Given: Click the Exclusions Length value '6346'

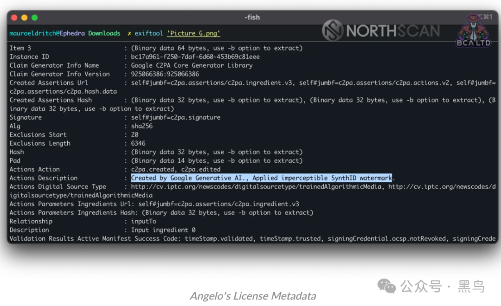Looking at the screenshot, I should [138, 143].
